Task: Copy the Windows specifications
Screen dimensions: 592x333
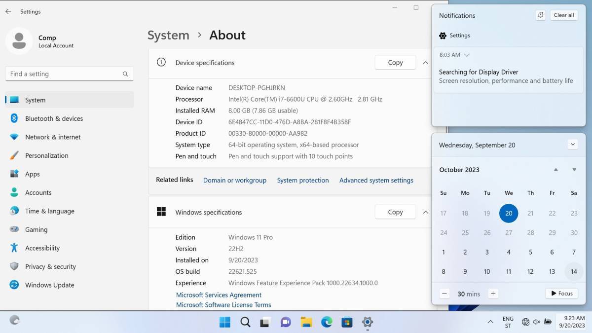Action: coord(395,212)
